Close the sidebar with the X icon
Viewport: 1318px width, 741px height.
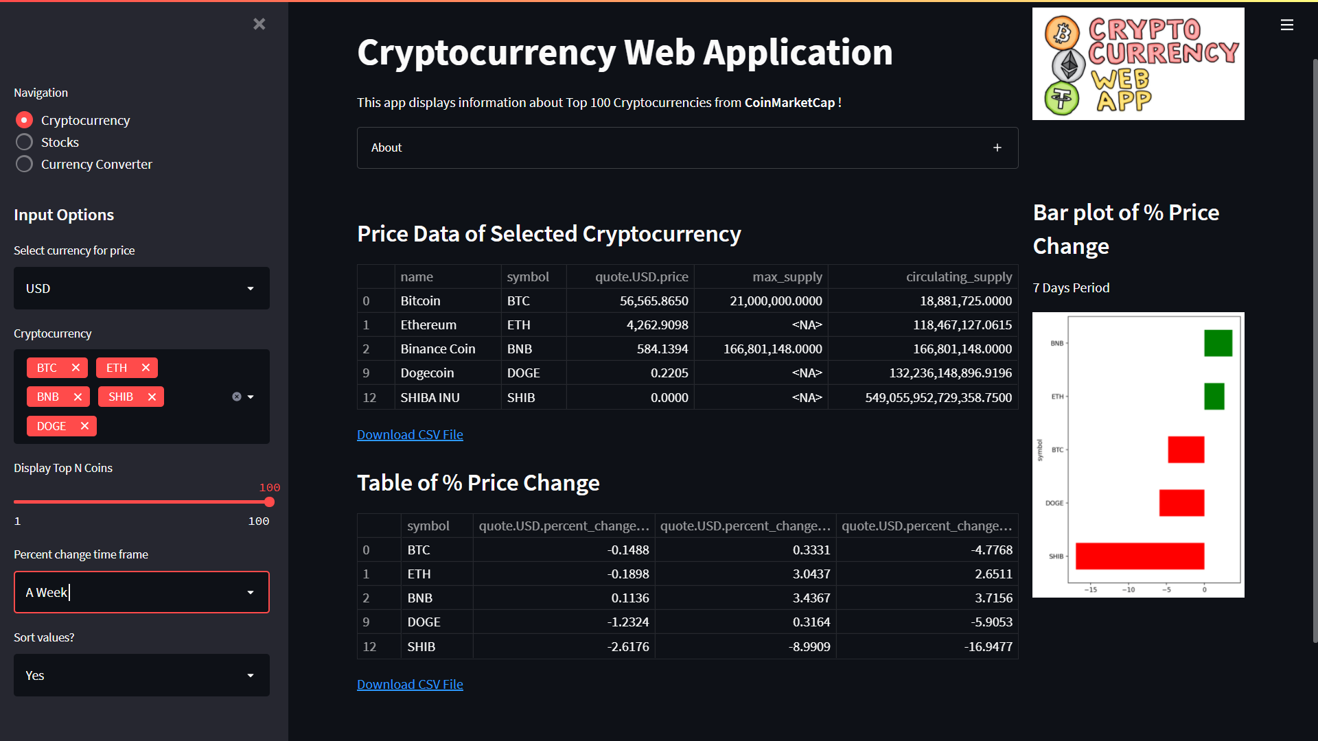click(259, 24)
